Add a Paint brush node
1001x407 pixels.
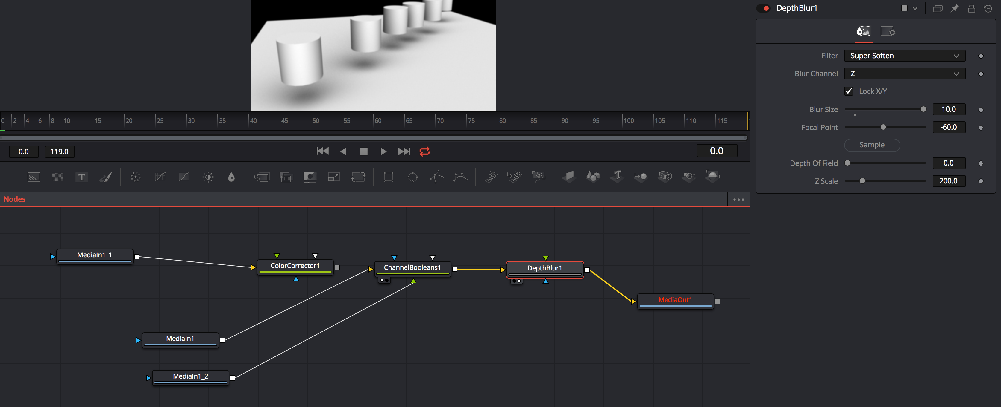[x=106, y=177]
